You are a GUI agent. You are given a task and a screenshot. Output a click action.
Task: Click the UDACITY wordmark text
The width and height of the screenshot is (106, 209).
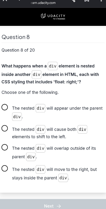[x=56, y=16]
